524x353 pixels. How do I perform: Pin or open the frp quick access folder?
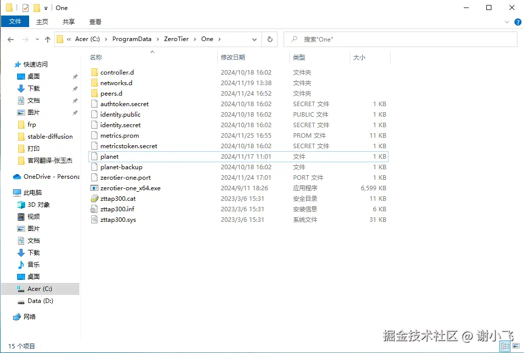click(x=31, y=124)
